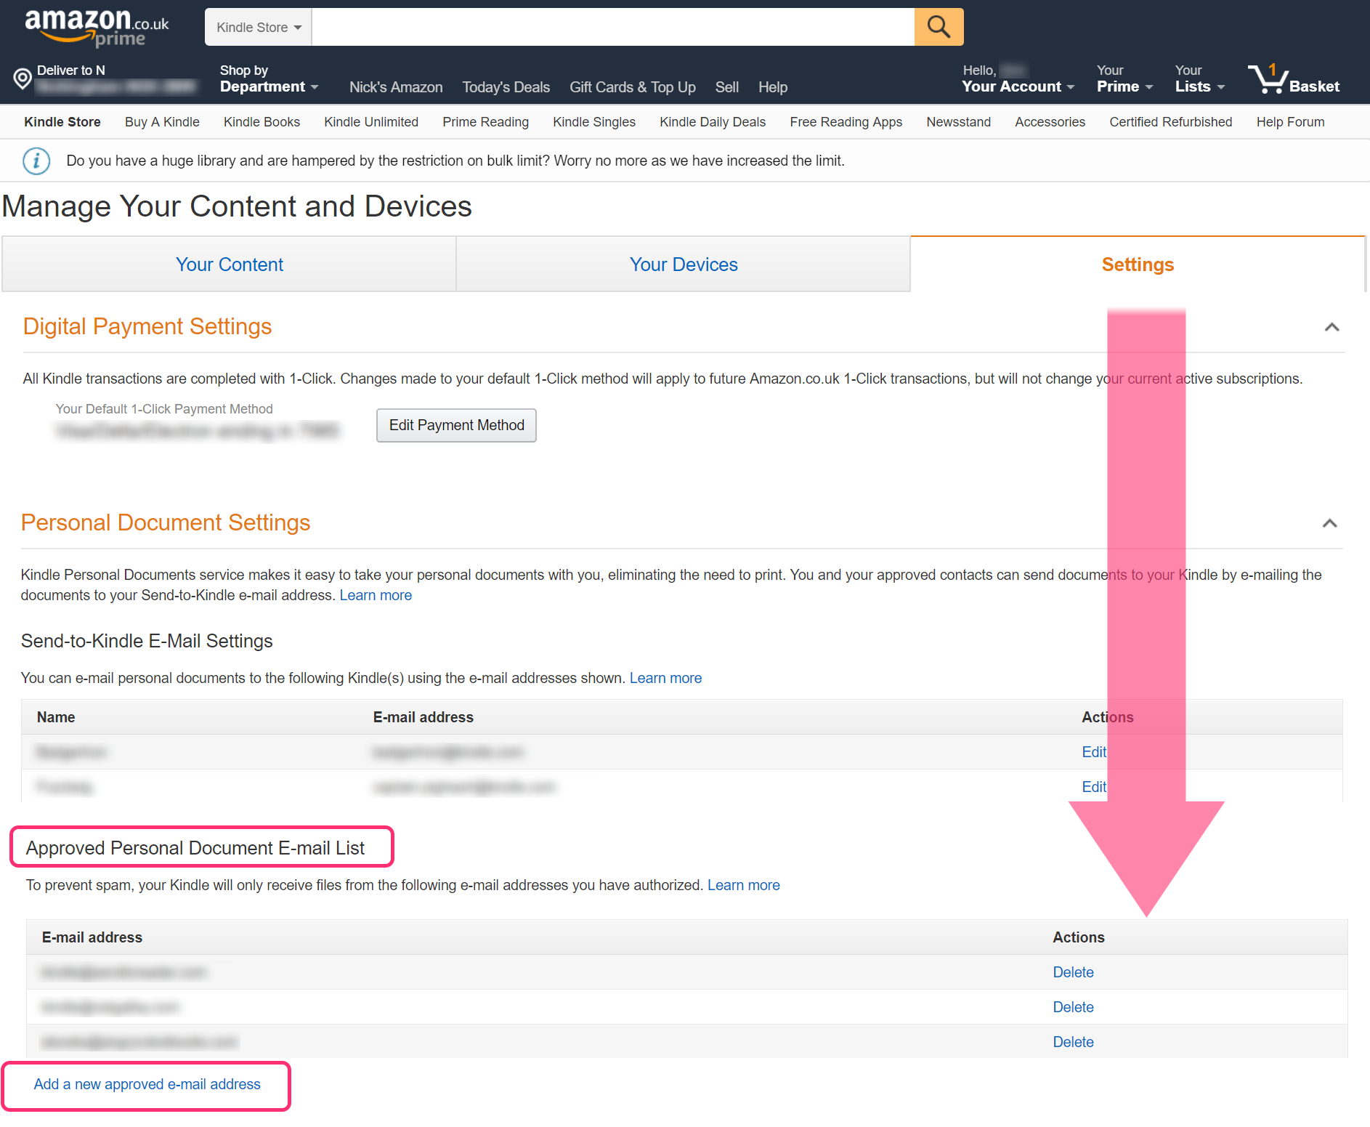The width and height of the screenshot is (1370, 1127).
Task: Click the Amazon.co.uk prime logo
Action: (x=97, y=28)
